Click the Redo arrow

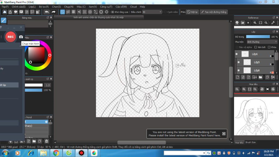click(x=53, y=12)
